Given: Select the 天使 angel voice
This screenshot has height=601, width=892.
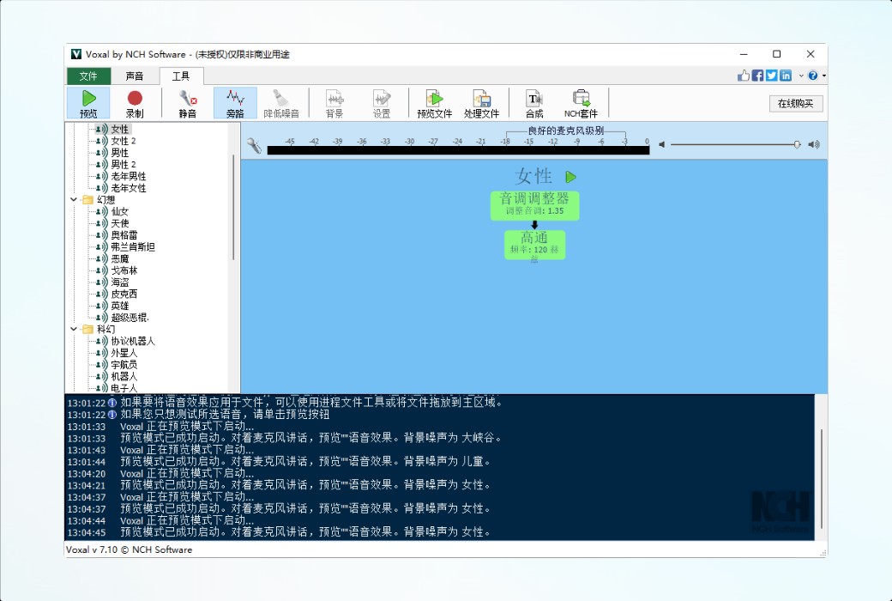Looking at the screenshot, I should point(120,223).
